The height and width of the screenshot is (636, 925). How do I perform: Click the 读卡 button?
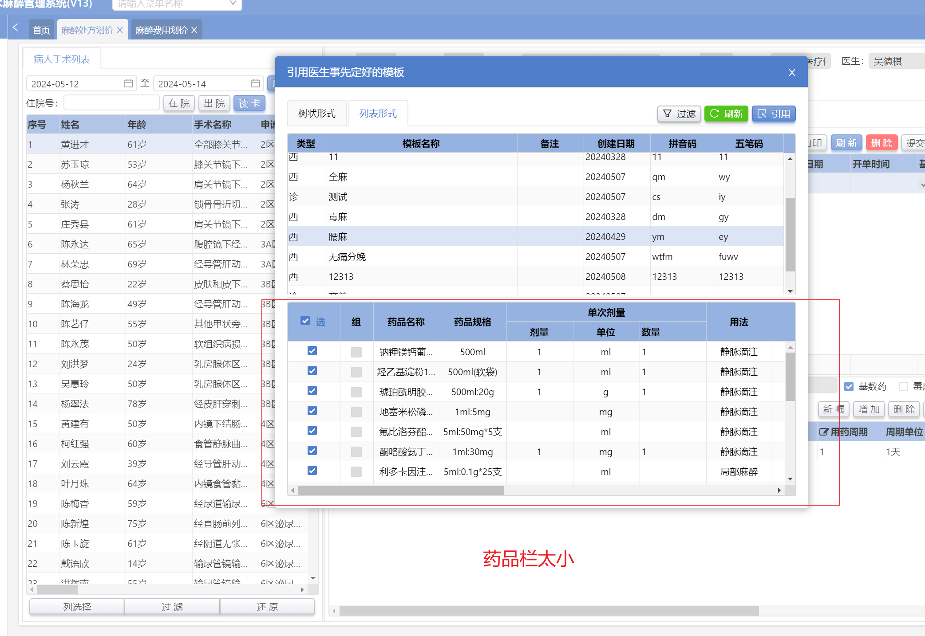(x=249, y=103)
